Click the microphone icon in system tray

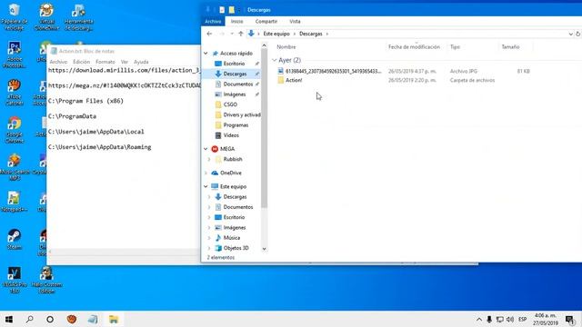(x=489, y=319)
